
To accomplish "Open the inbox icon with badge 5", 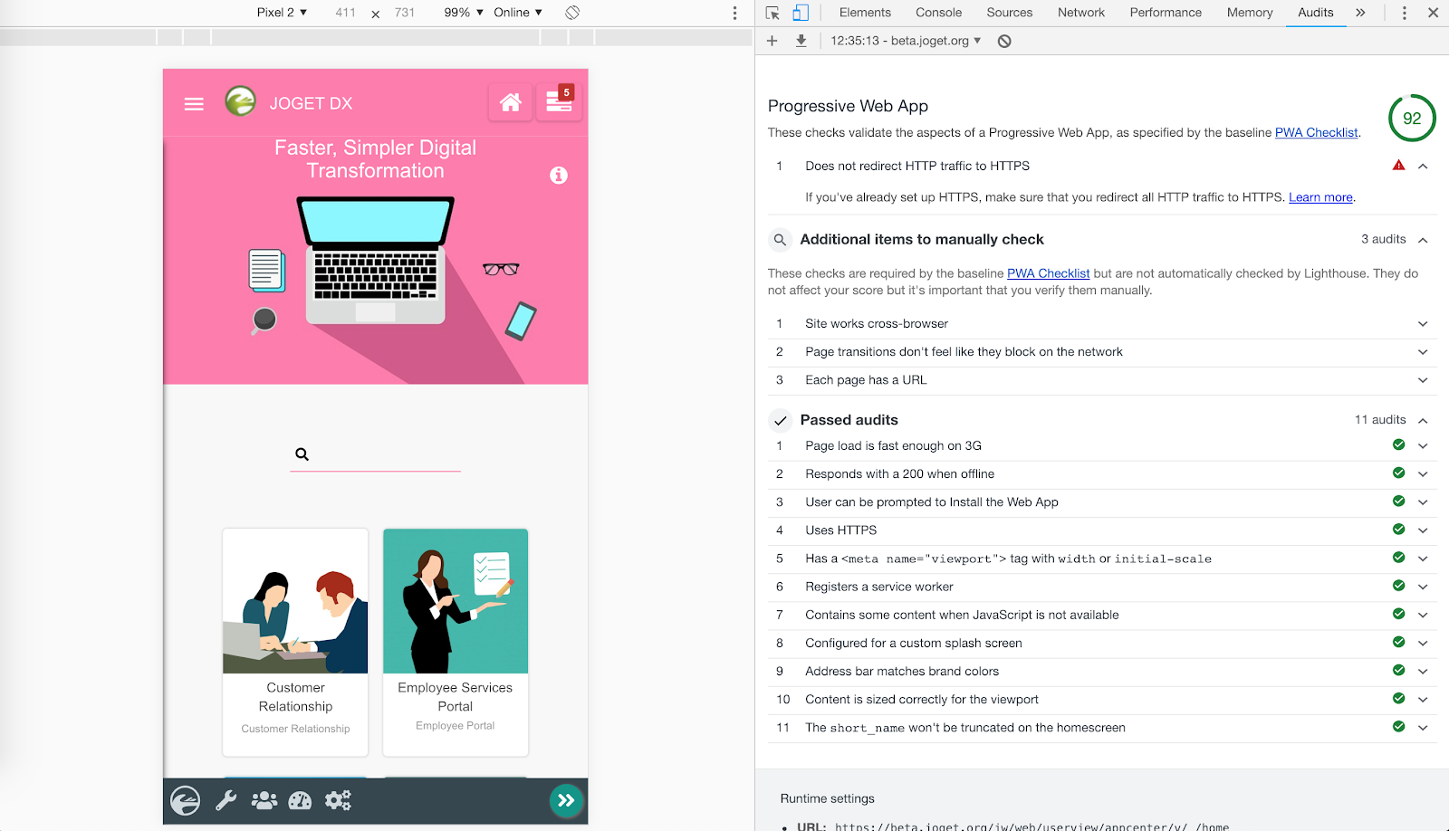I will (x=559, y=102).
